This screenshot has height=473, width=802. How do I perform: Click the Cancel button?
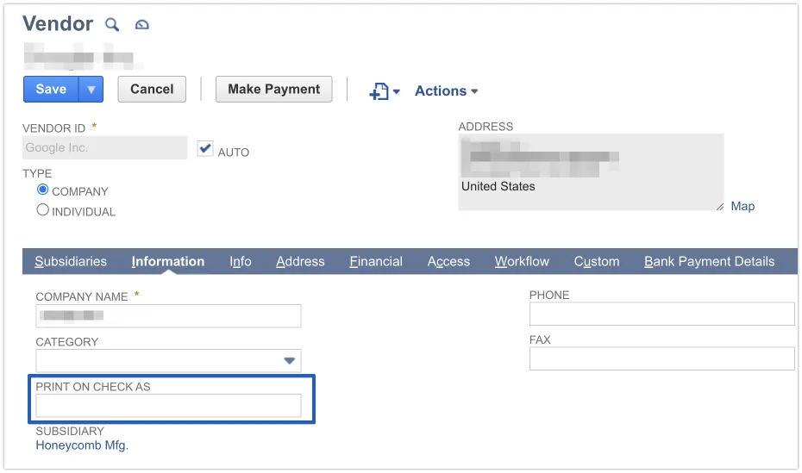[x=152, y=90]
